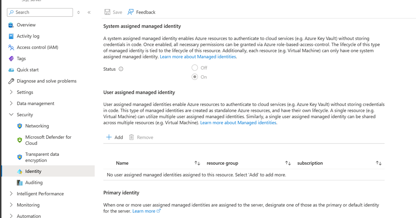Click the Status info circle icon

[x=121, y=69]
